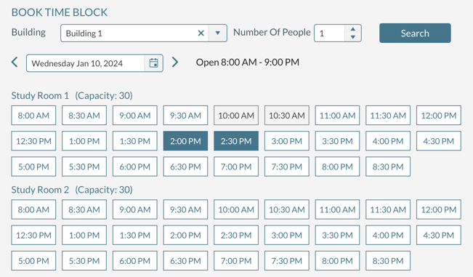473x277 pixels.
Task: Deselect the 2:00 PM slot in Study Room 1
Action: coord(185,141)
